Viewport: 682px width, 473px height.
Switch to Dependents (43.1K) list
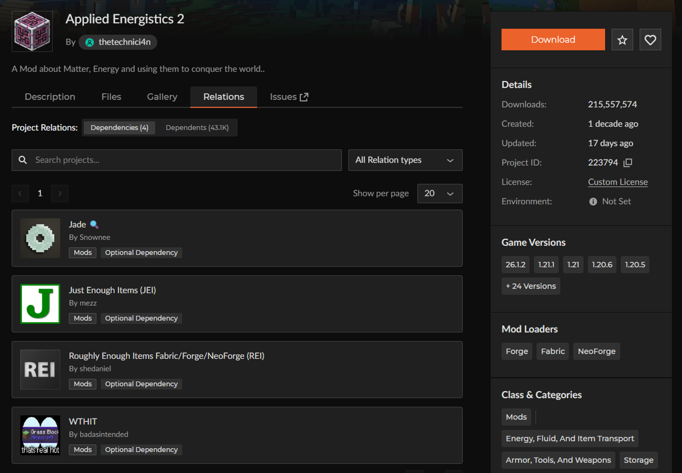197,128
